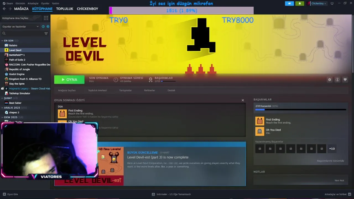Select Tabletop Simulator
This screenshot has width=354, height=199.
pyautogui.click(x=25, y=93)
